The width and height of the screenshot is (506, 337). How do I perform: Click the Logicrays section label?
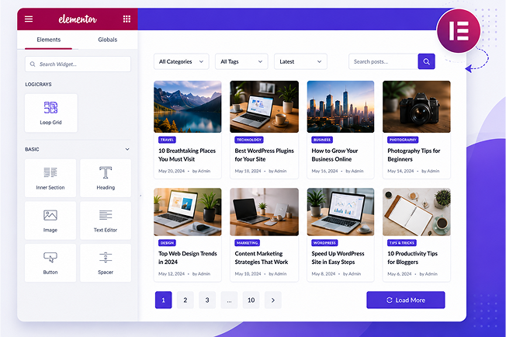coord(38,84)
